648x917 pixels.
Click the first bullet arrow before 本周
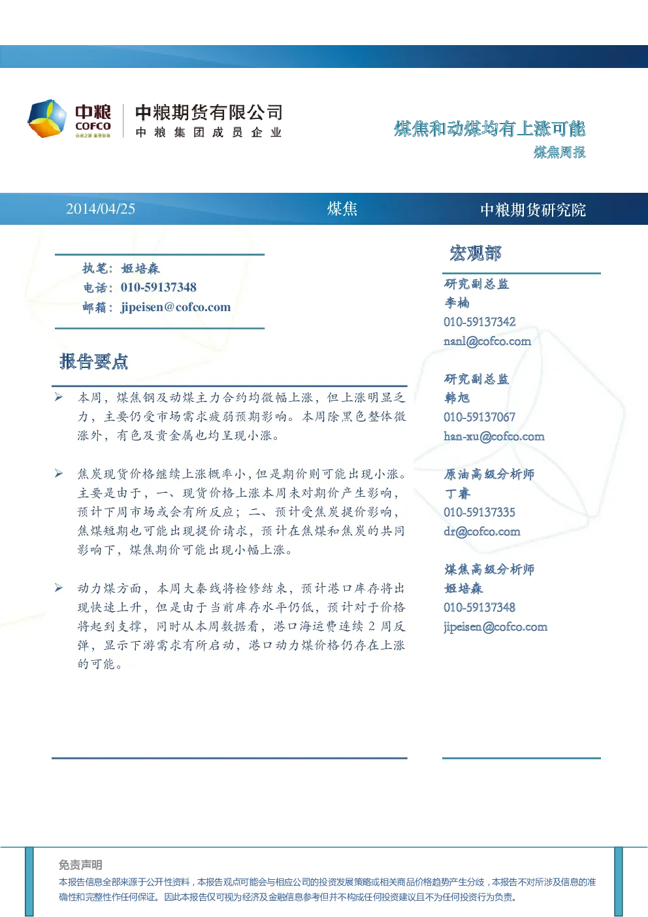[59, 397]
